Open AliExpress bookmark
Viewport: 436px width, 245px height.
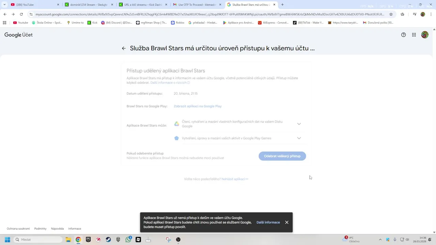pos(273,23)
